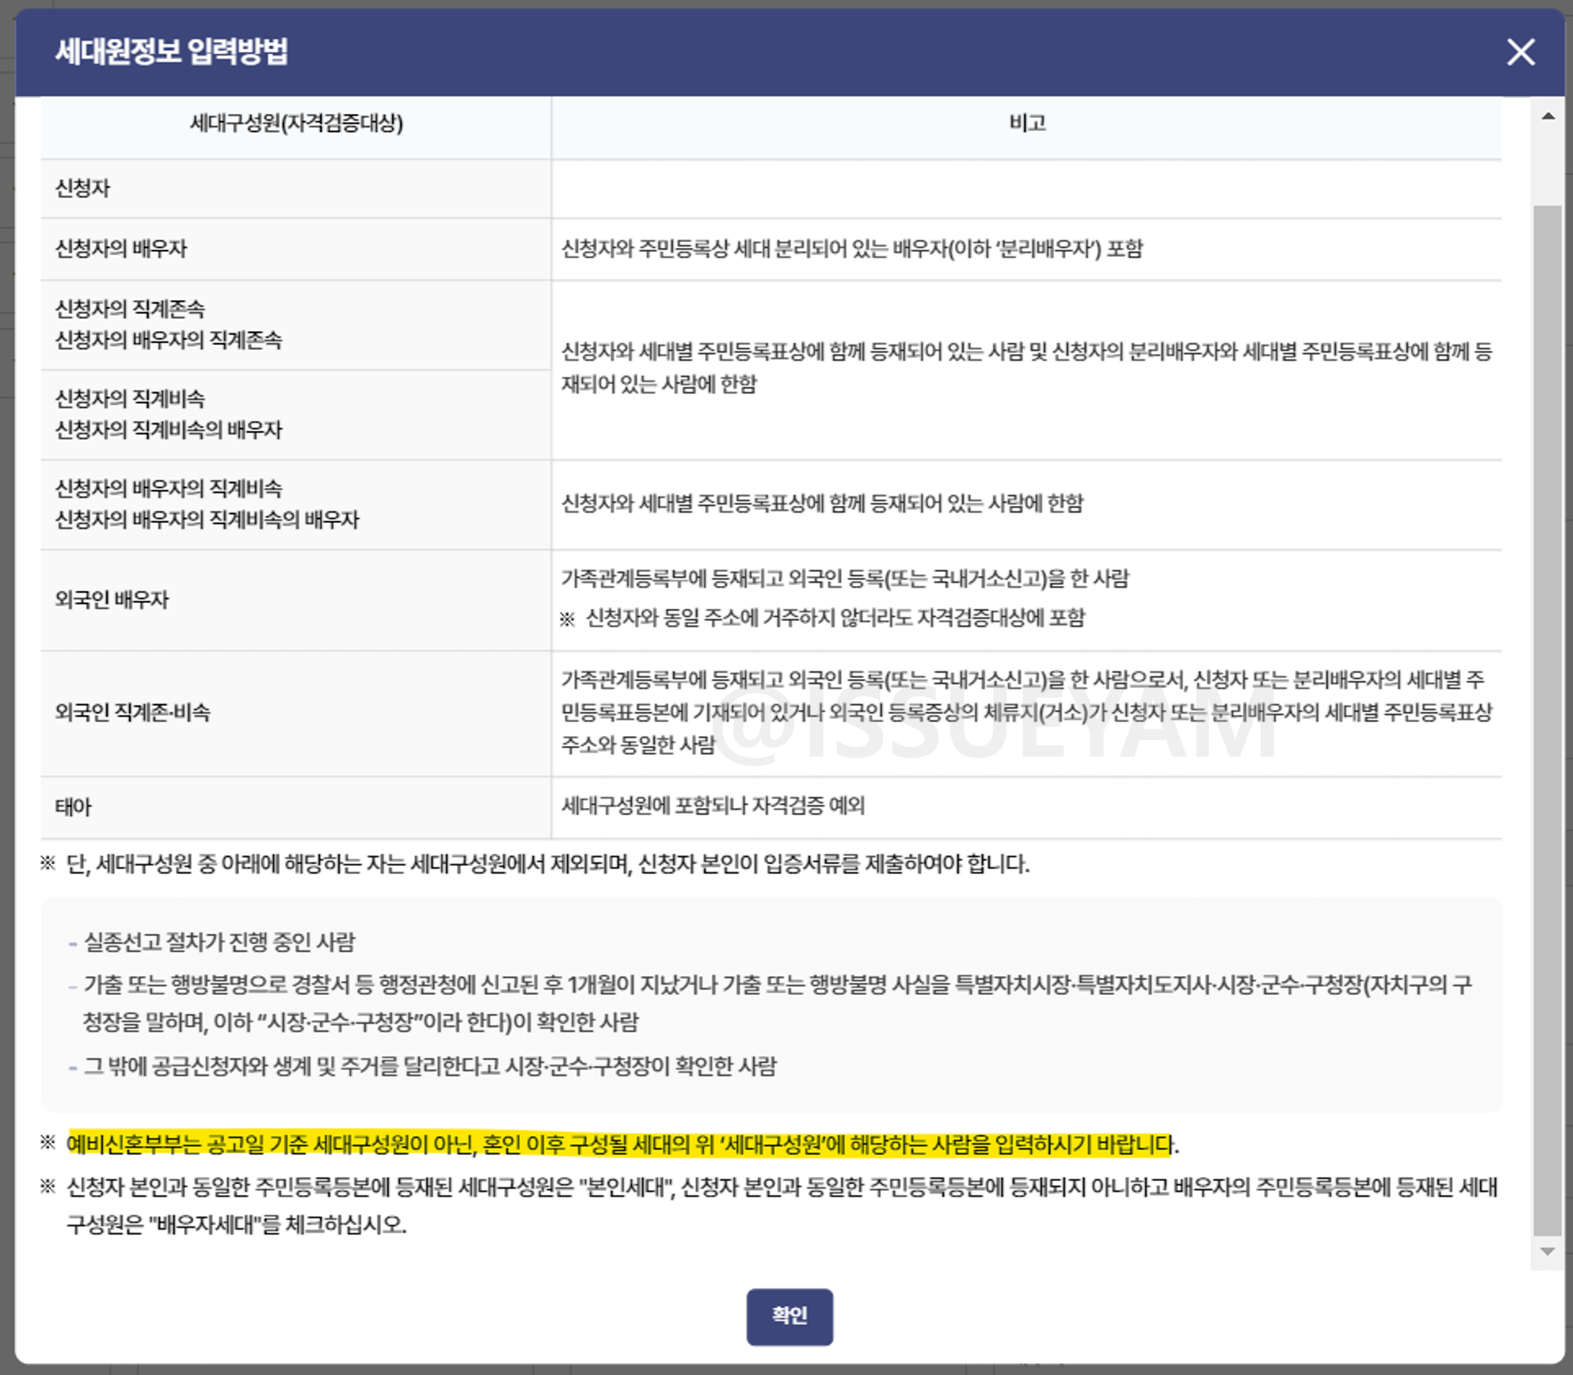Click the 외국인 직계존·비속 cell

[134, 712]
